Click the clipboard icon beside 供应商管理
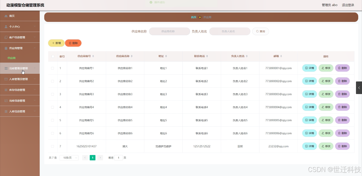The height and width of the screenshot is (176, 362). 6,48
